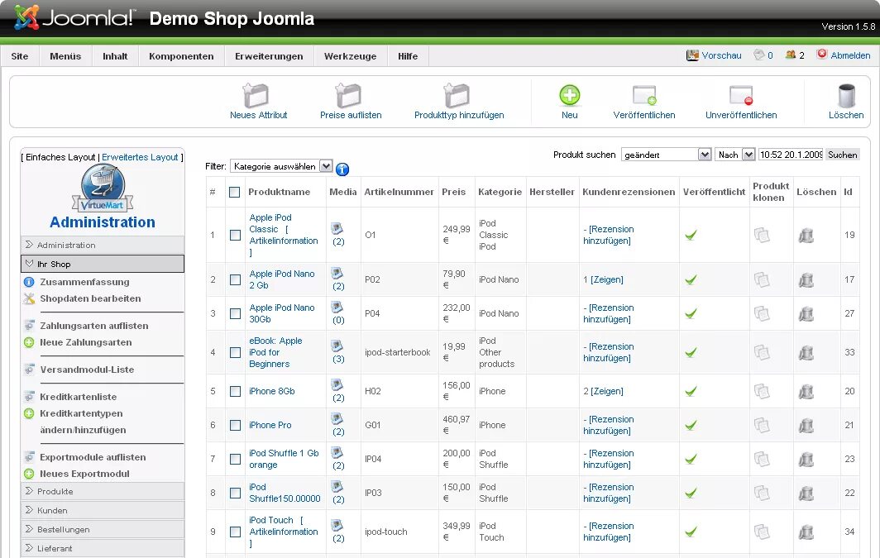Switch to Erweitertes Layout link
The width and height of the screenshot is (880, 558).
point(140,157)
